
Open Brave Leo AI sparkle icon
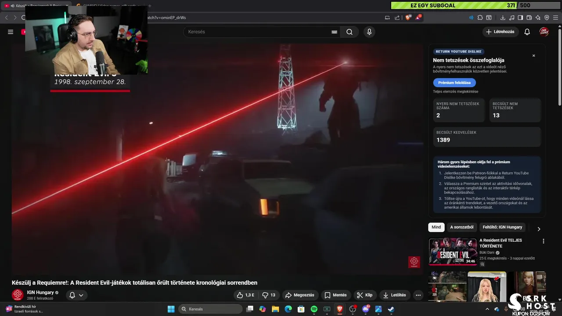[x=538, y=18]
